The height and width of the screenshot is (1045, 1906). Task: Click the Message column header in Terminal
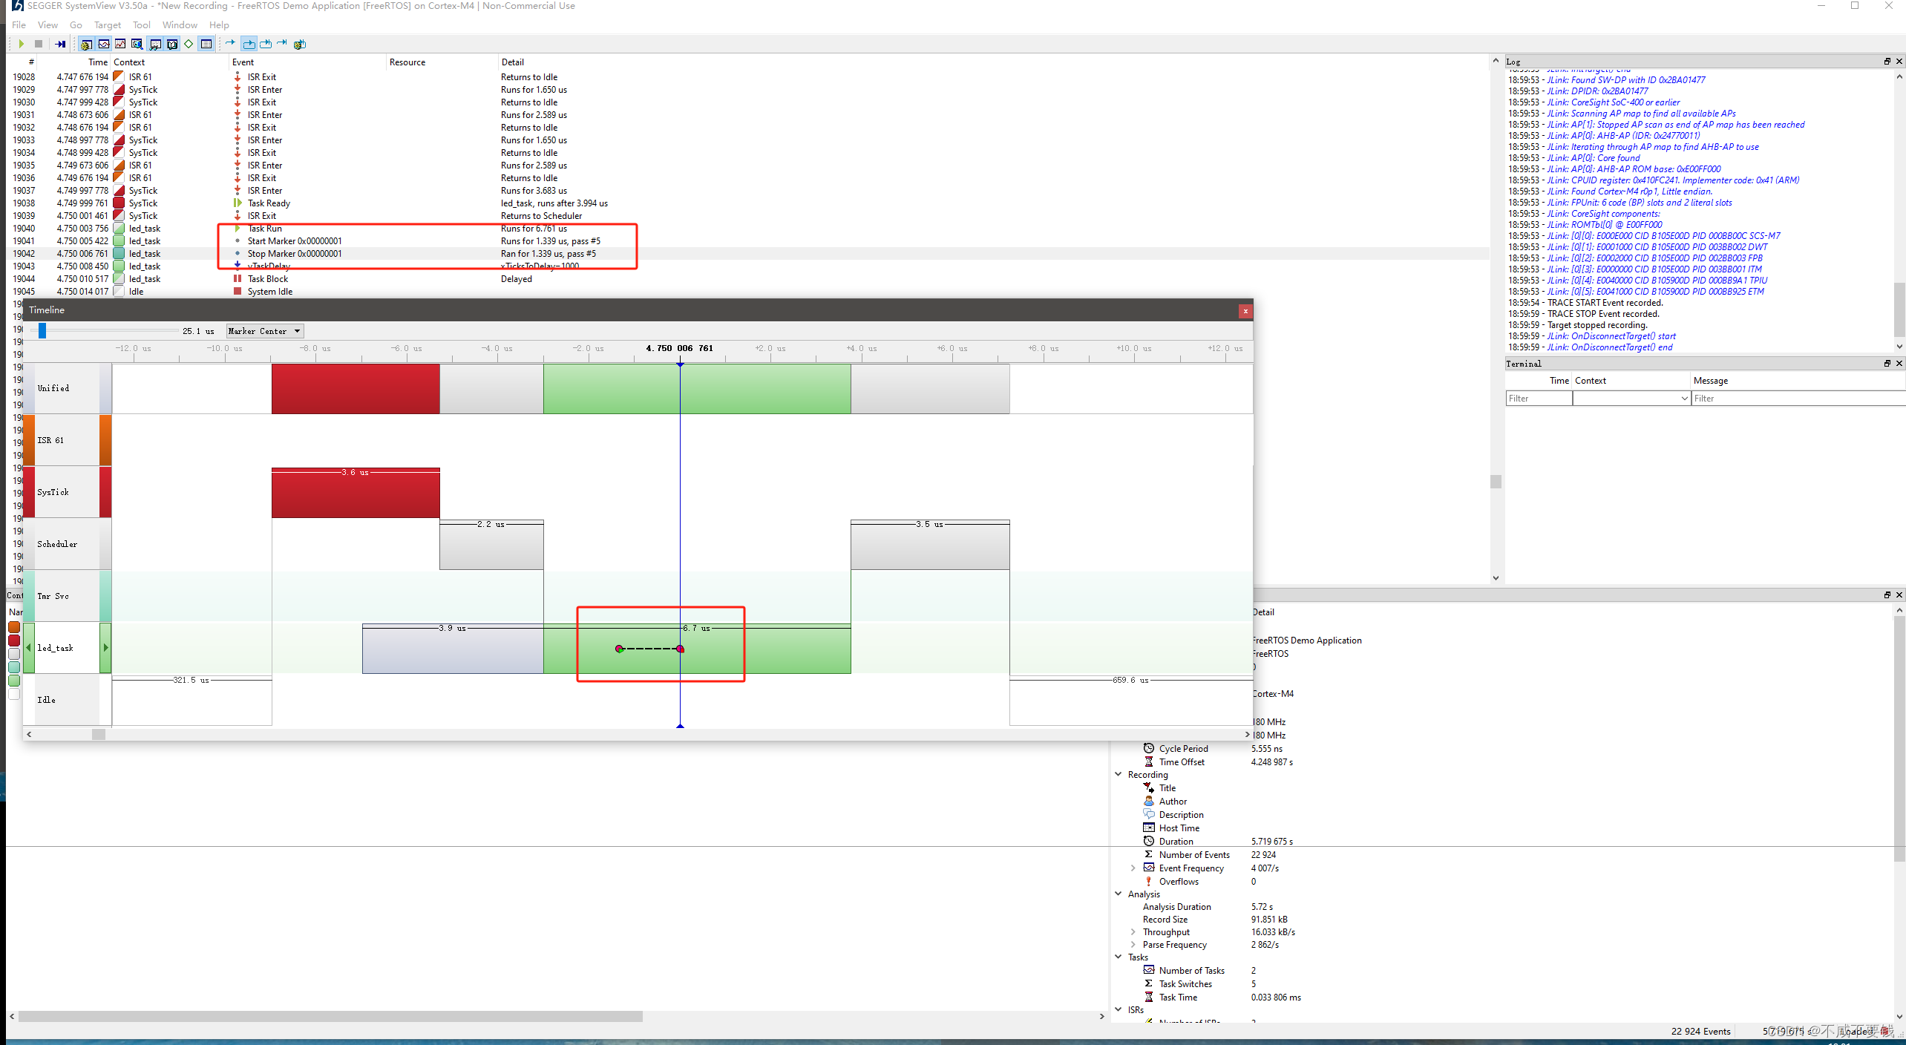(1711, 381)
